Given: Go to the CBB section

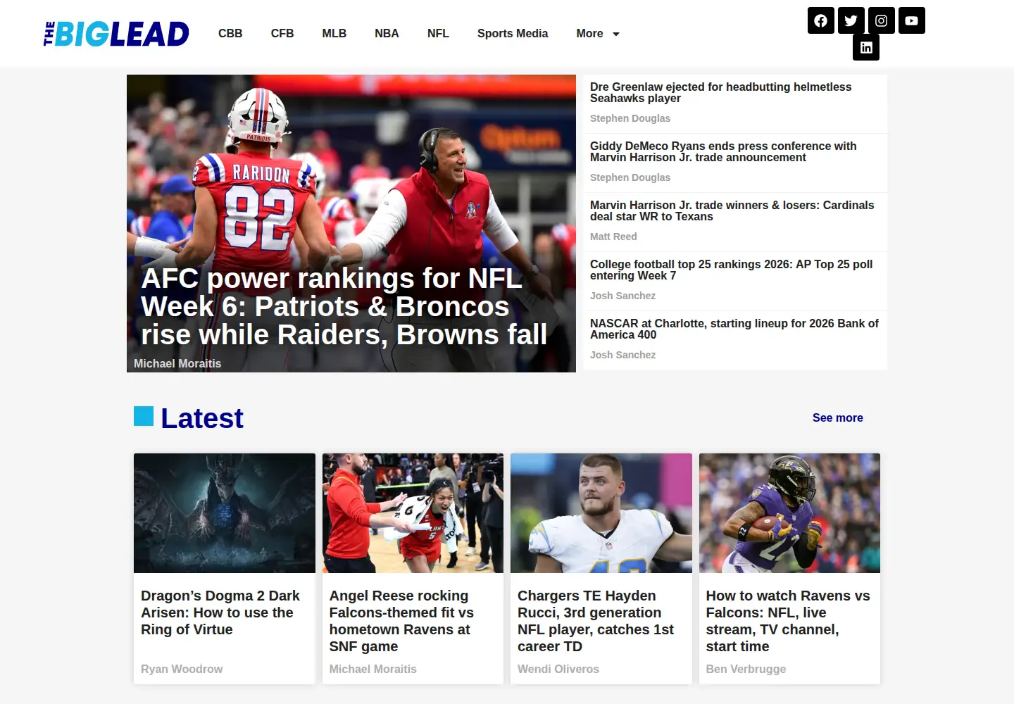Looking at the screenshot, I should pos(230,33).
